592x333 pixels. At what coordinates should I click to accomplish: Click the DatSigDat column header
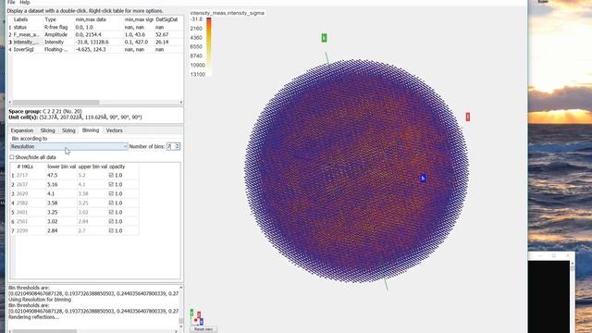[166, 19]
